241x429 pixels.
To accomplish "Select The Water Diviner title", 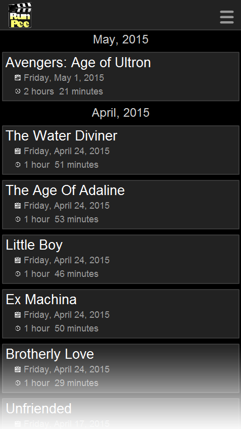I will coord(61,136).
